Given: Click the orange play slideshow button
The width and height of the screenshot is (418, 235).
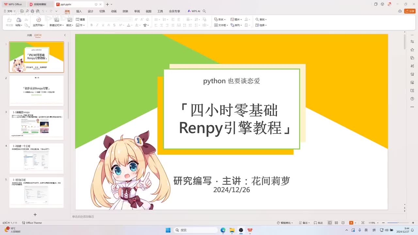Looking at the screenshot, I should click(351, 223).
